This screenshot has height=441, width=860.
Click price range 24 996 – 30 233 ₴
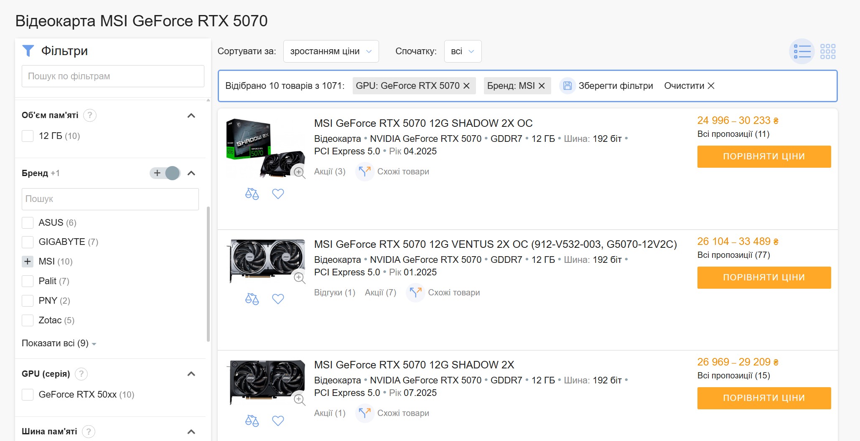click(x=738, y=121)
